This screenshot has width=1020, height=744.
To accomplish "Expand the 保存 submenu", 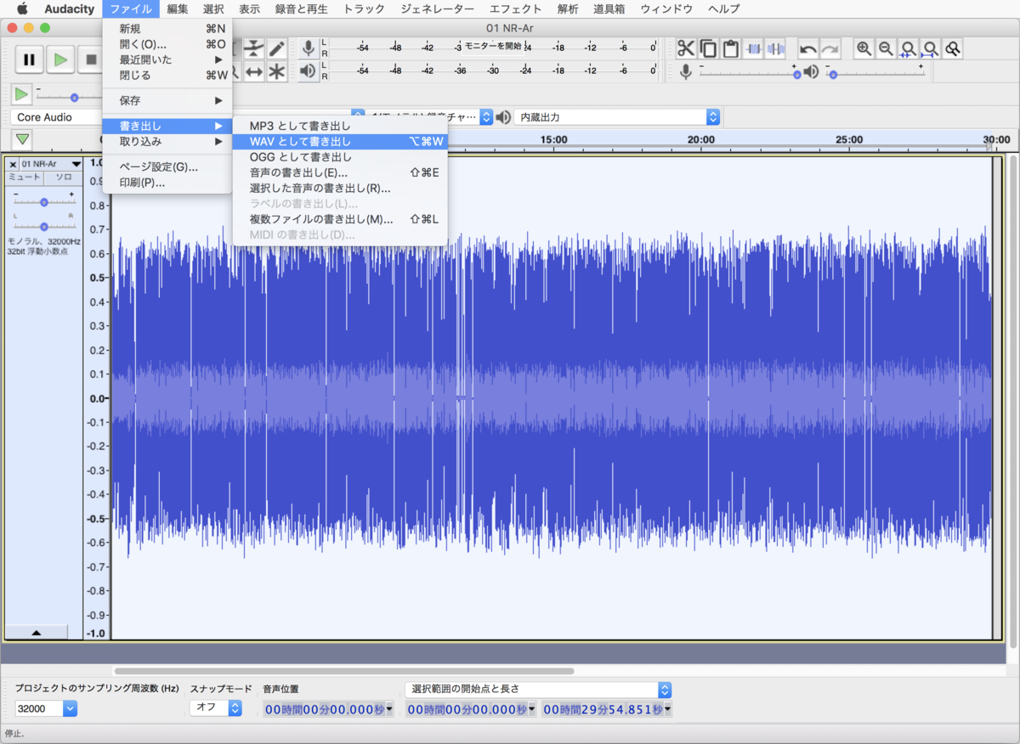I will click(167, 100).
